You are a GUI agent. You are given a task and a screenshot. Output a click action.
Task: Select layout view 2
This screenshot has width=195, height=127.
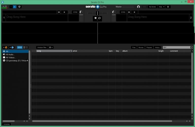pos(14,7)
